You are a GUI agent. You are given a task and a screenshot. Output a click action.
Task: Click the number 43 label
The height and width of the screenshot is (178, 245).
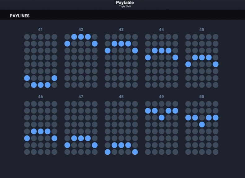[x=121, y=30]
